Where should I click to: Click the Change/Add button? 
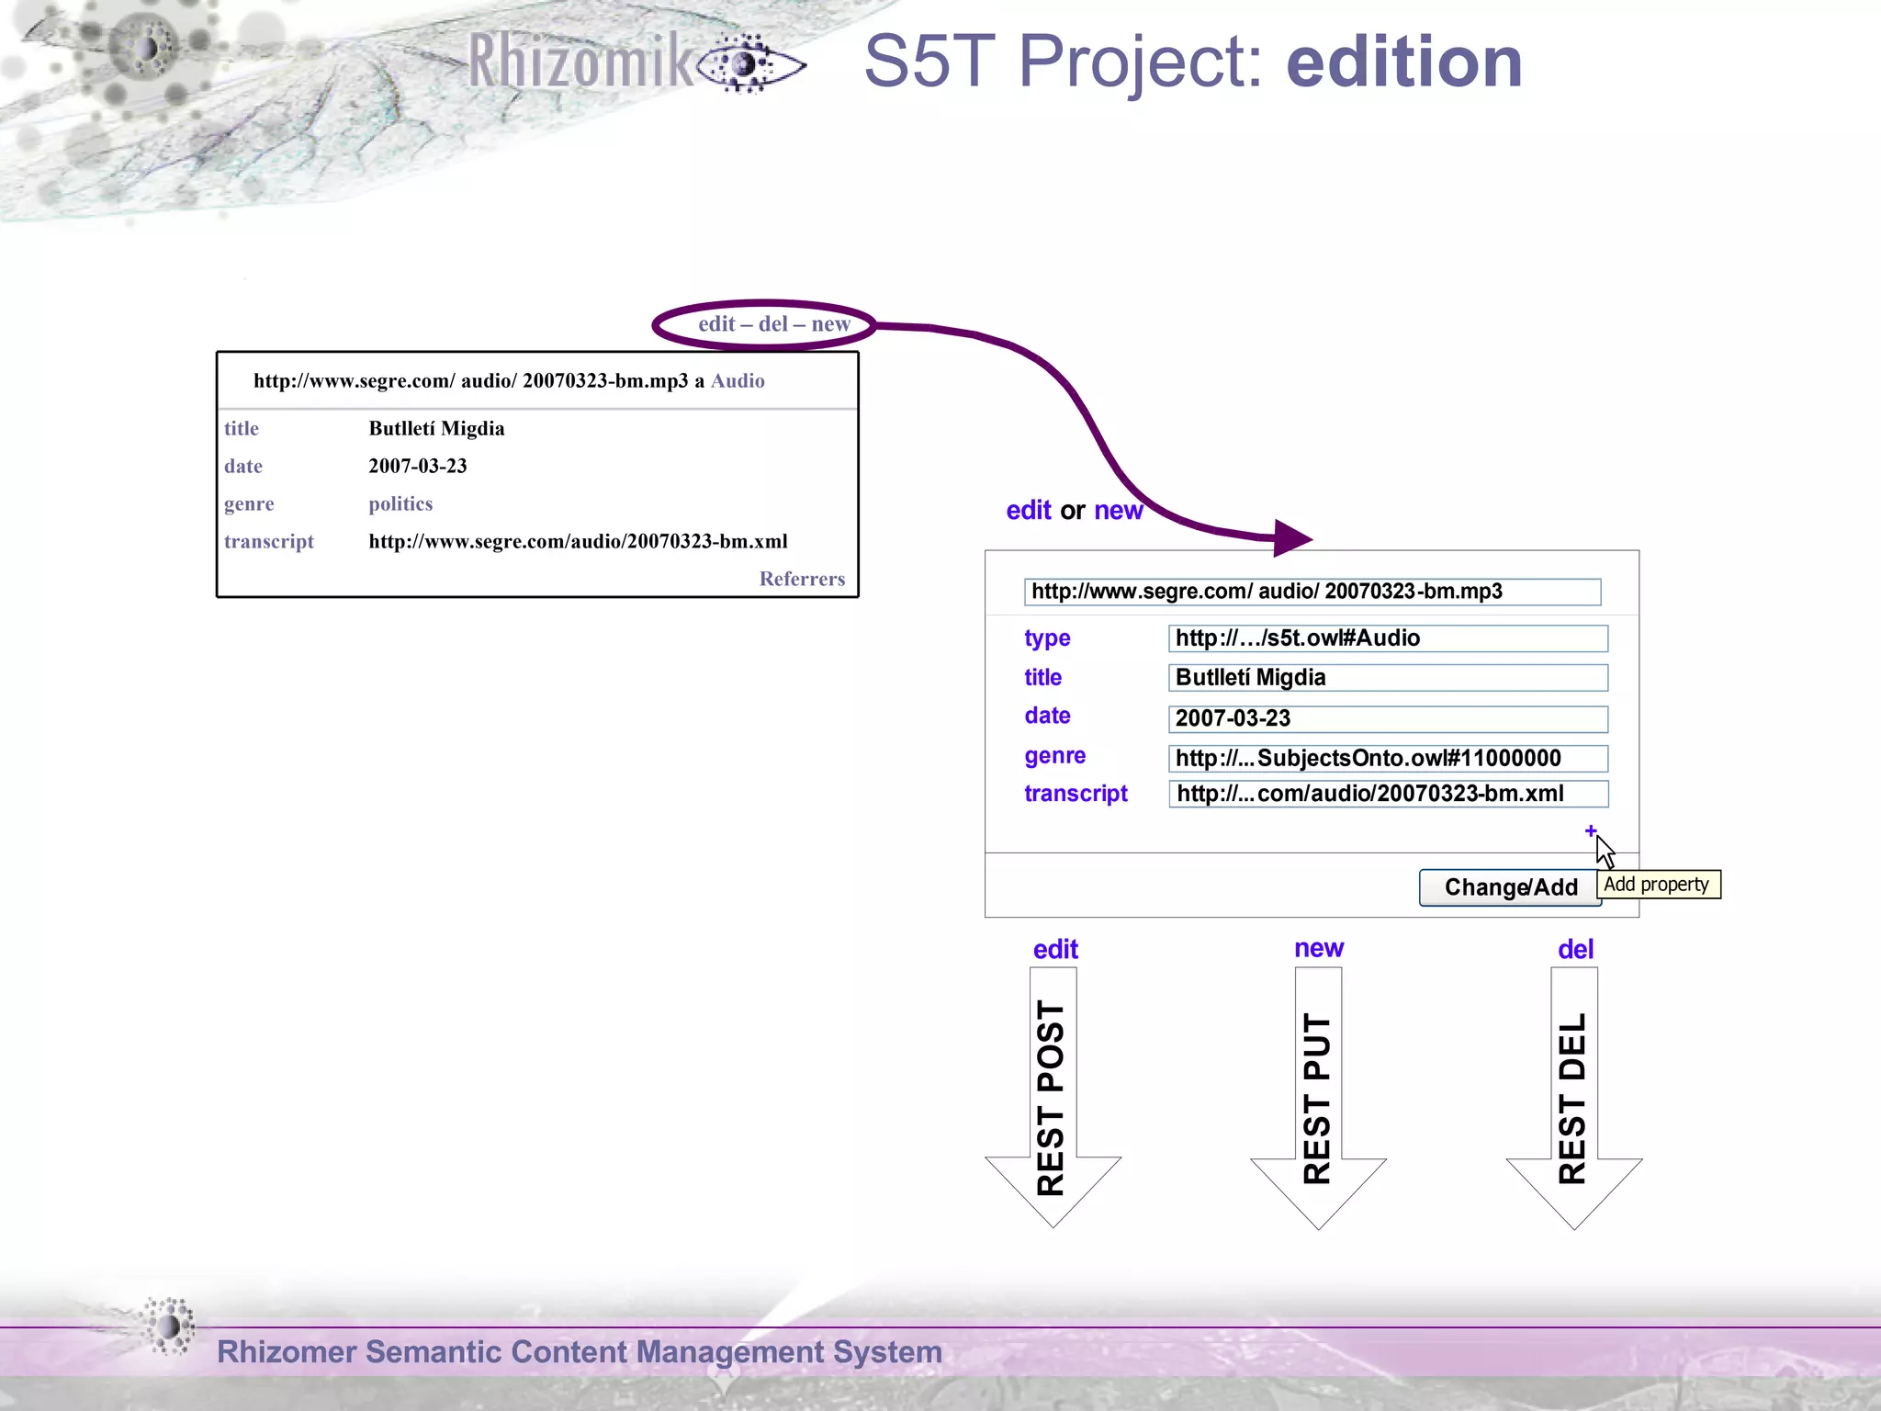(1510, 887)
